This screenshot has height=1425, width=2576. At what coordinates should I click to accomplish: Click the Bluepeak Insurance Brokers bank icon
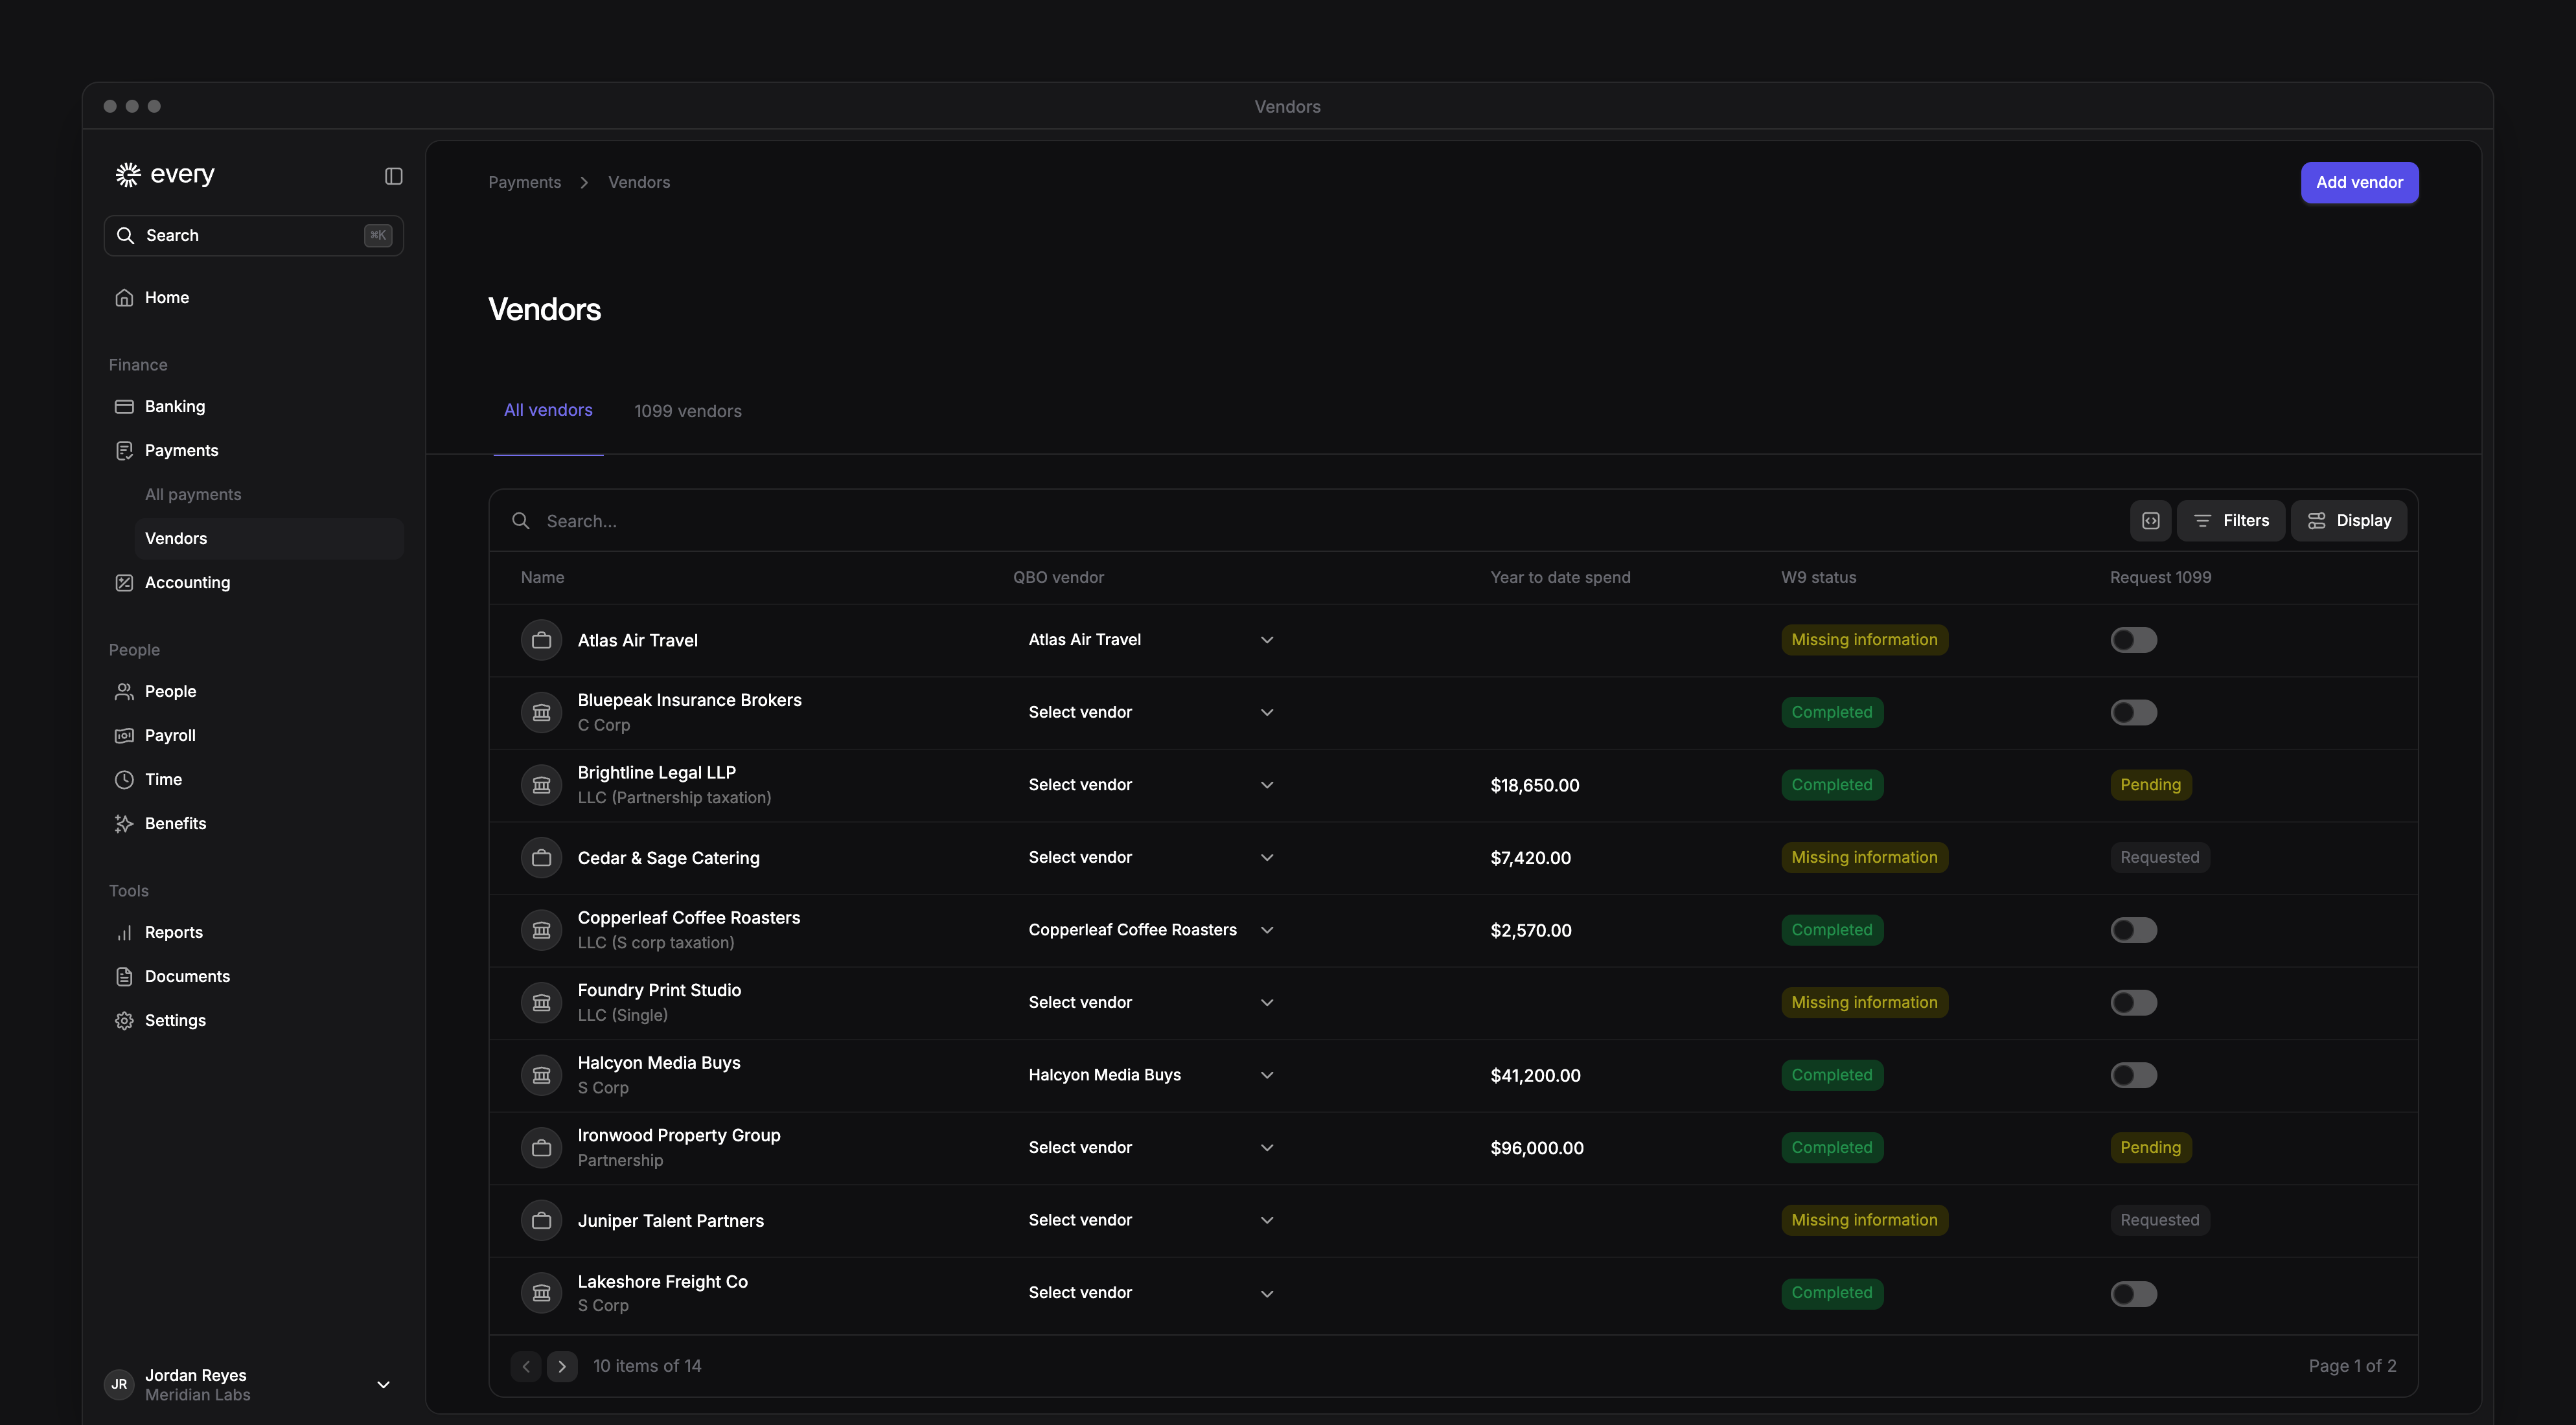pyautogui.click(x=541, y=713)
